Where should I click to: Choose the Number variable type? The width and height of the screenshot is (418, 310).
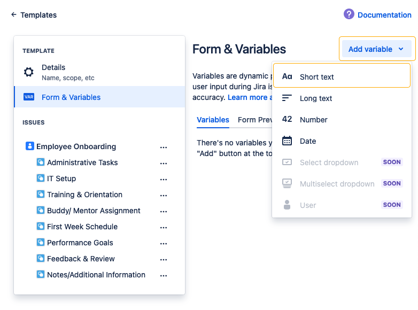[313, 120]
